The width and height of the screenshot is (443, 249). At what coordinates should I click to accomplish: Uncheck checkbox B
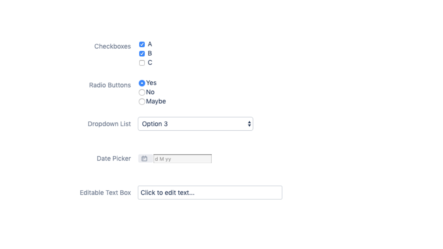(142, 54)
